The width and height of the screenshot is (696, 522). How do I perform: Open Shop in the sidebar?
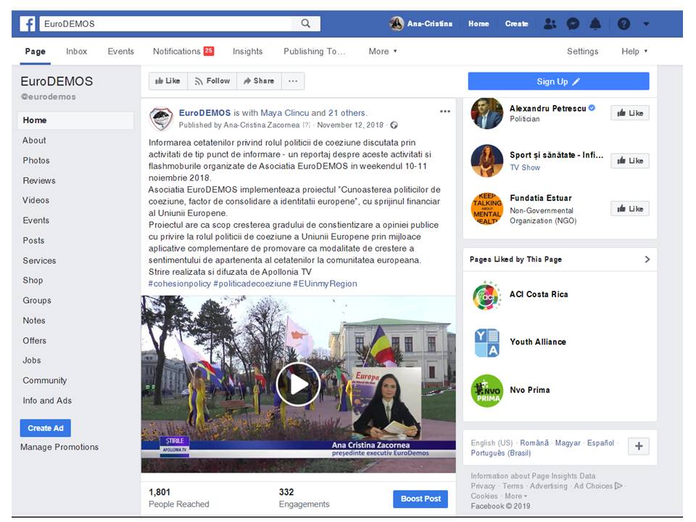33,281
